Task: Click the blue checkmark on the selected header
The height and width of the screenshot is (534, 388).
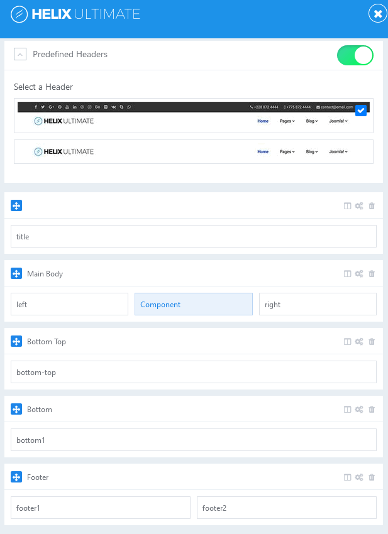Action: (x=361, y=111)
